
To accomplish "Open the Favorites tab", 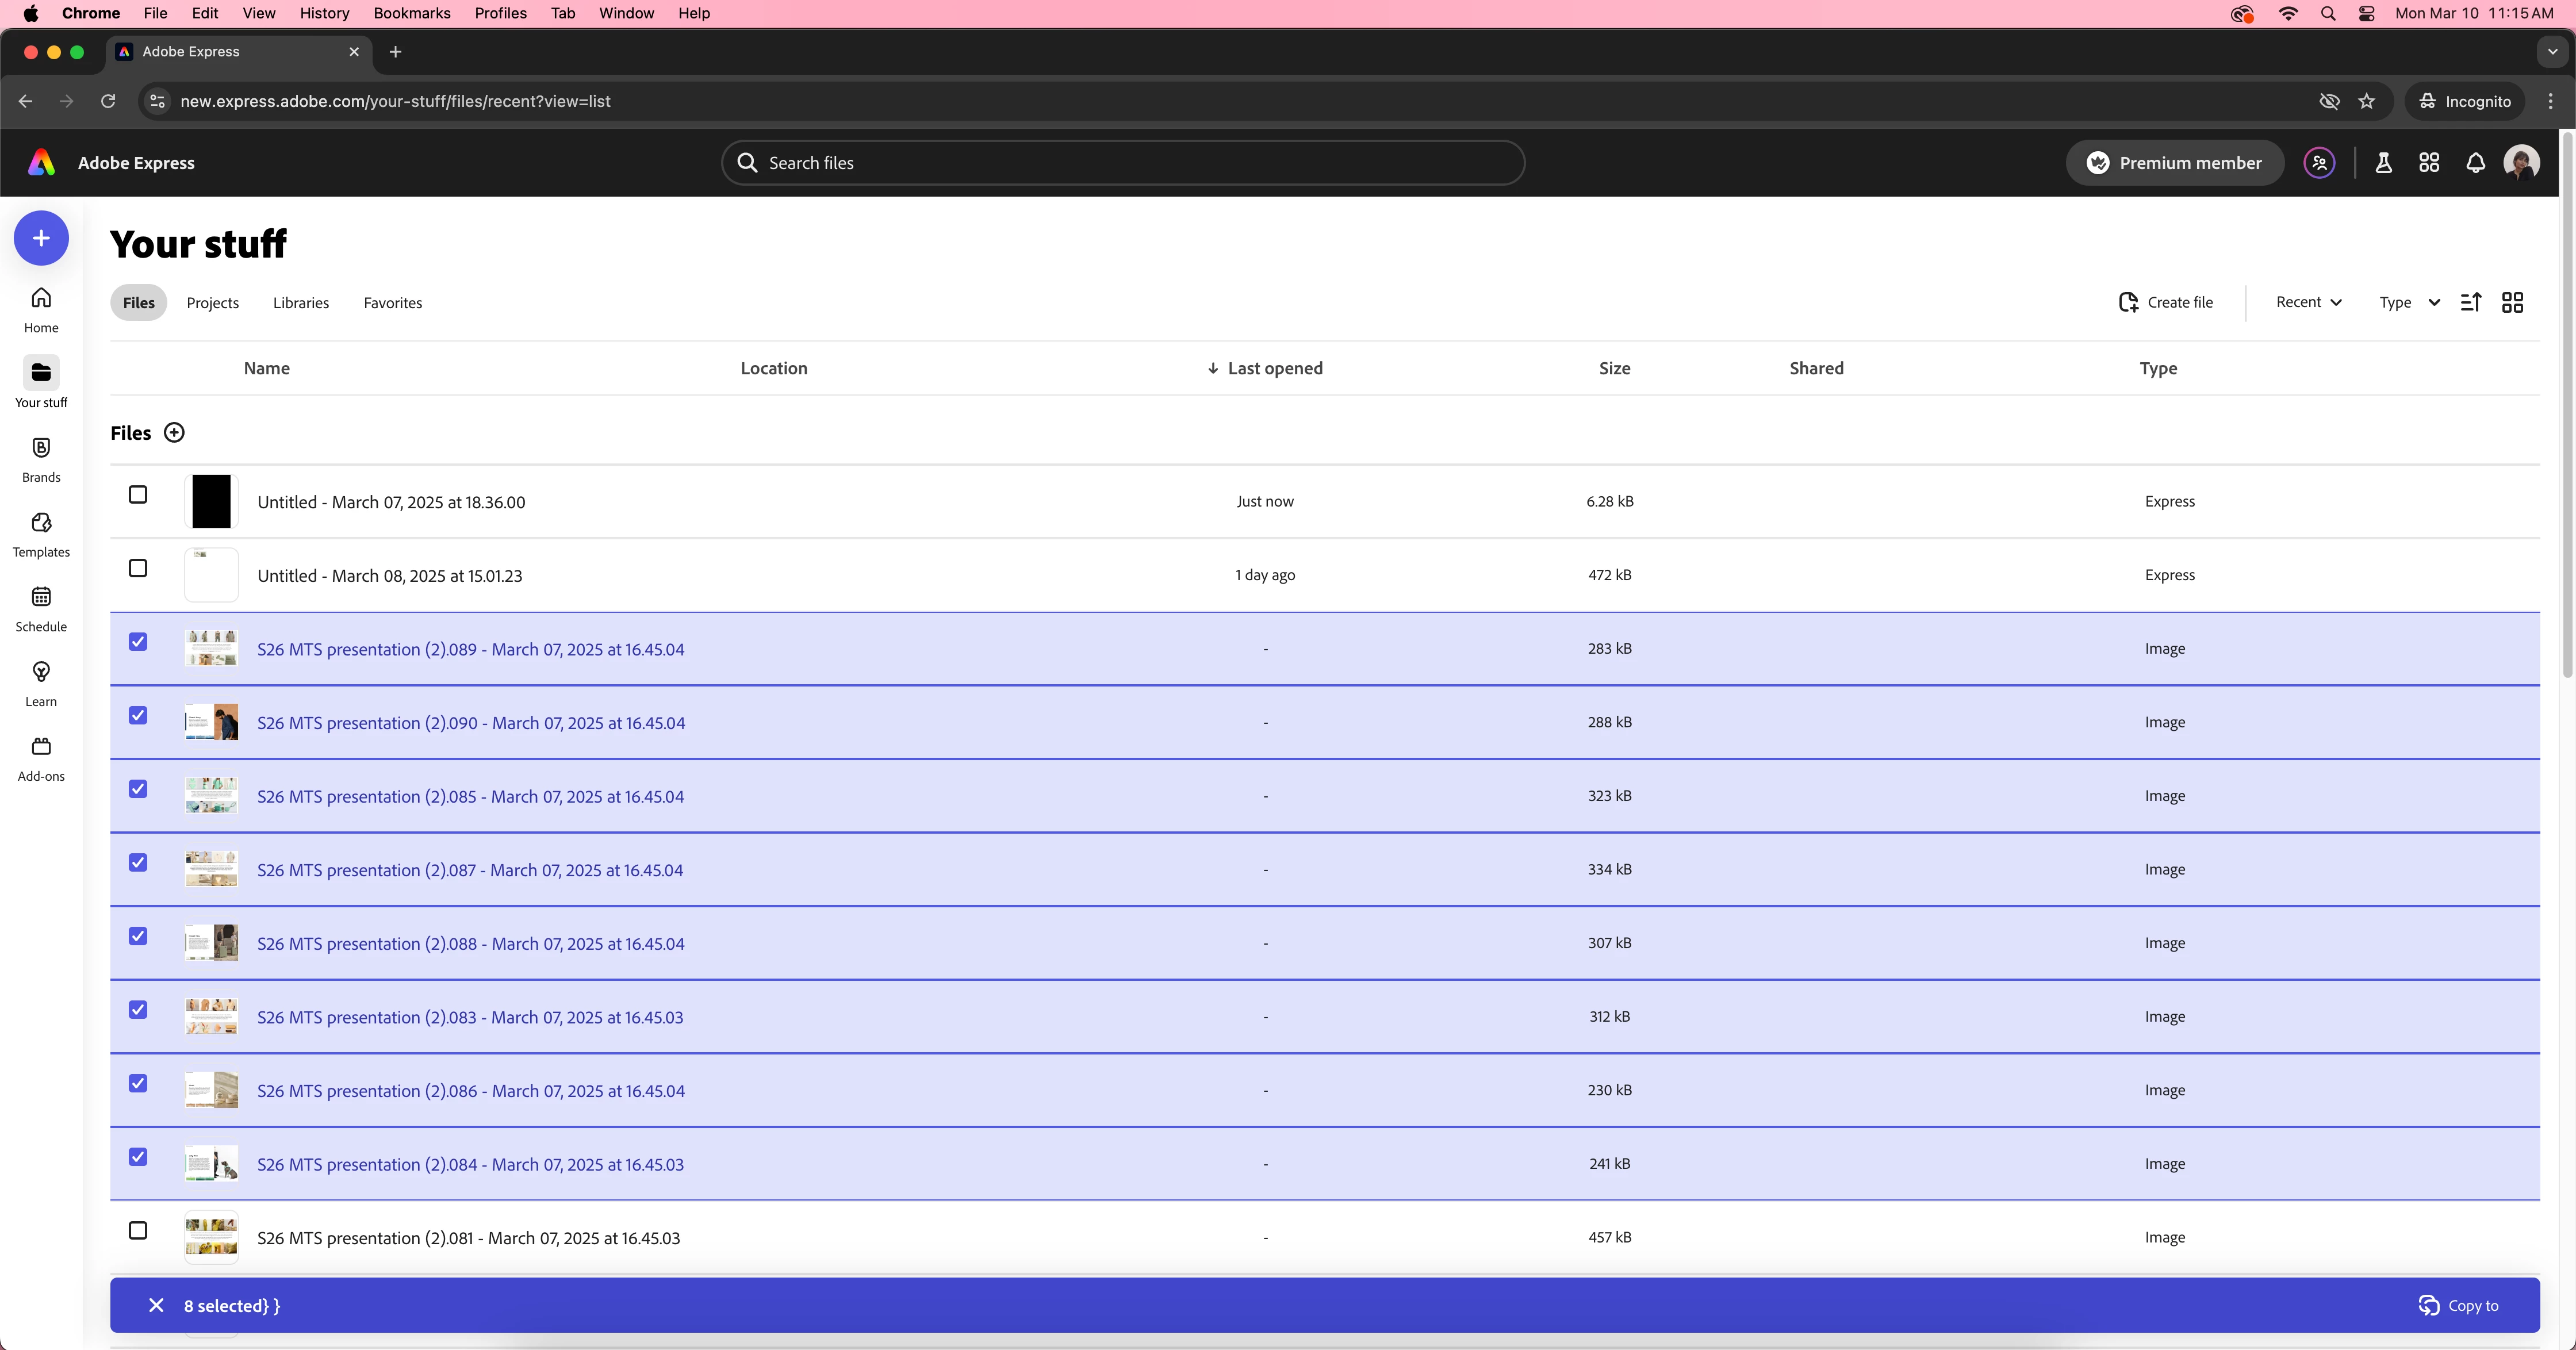I will pos(392,303).
